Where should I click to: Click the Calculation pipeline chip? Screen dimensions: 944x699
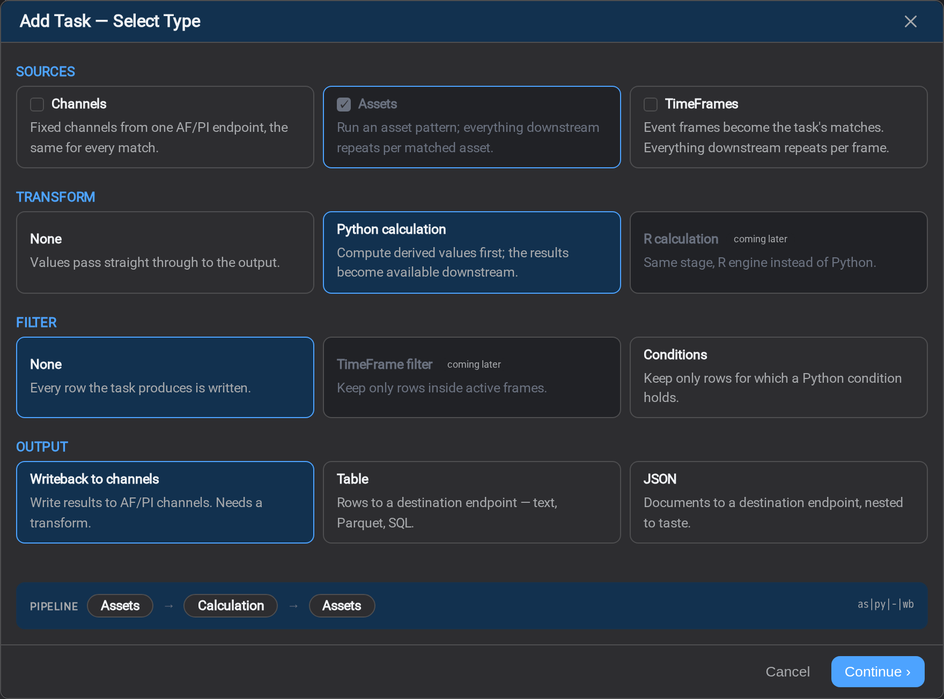[x=231, y=606]
